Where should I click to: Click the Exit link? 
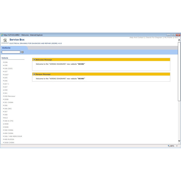pyautogui.click(x=176, y=37)
